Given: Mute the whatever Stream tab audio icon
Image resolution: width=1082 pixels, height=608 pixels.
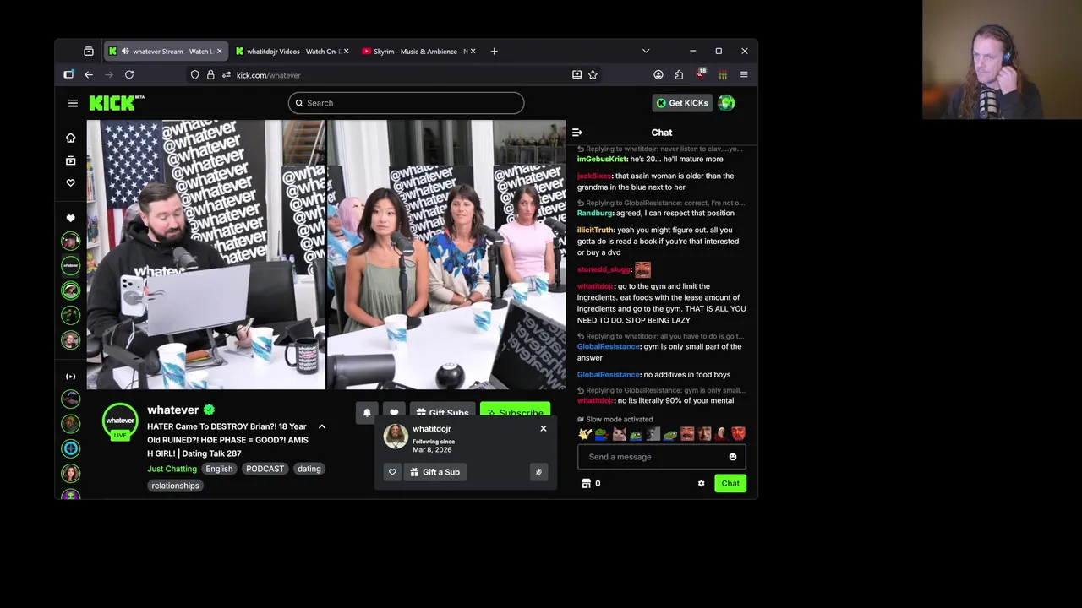Looking at the screenshot, I should tap(125, 52).
